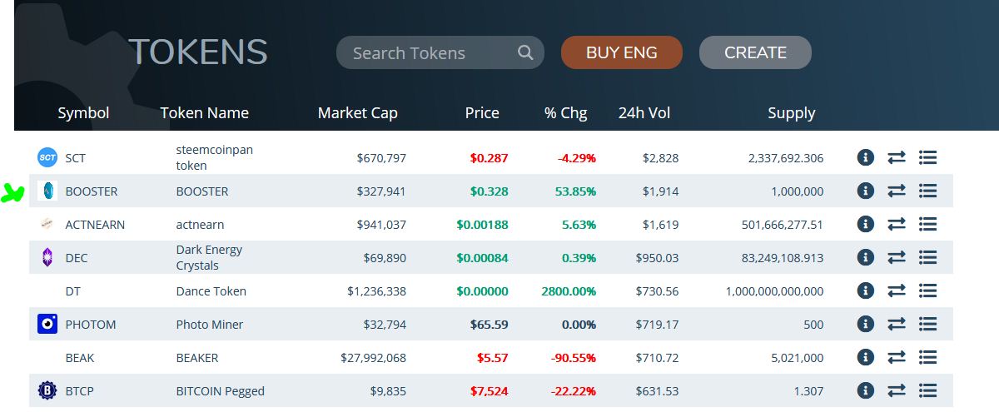Show list icon for DT row

pyautogui.click(x=928, y=290)
